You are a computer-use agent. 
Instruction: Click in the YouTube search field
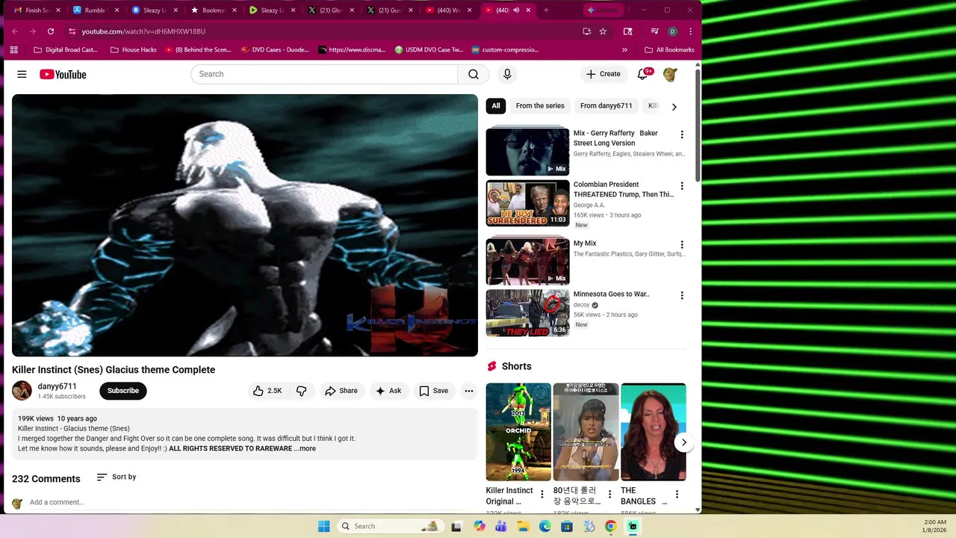pyautogui.click(x=324, y=74)
